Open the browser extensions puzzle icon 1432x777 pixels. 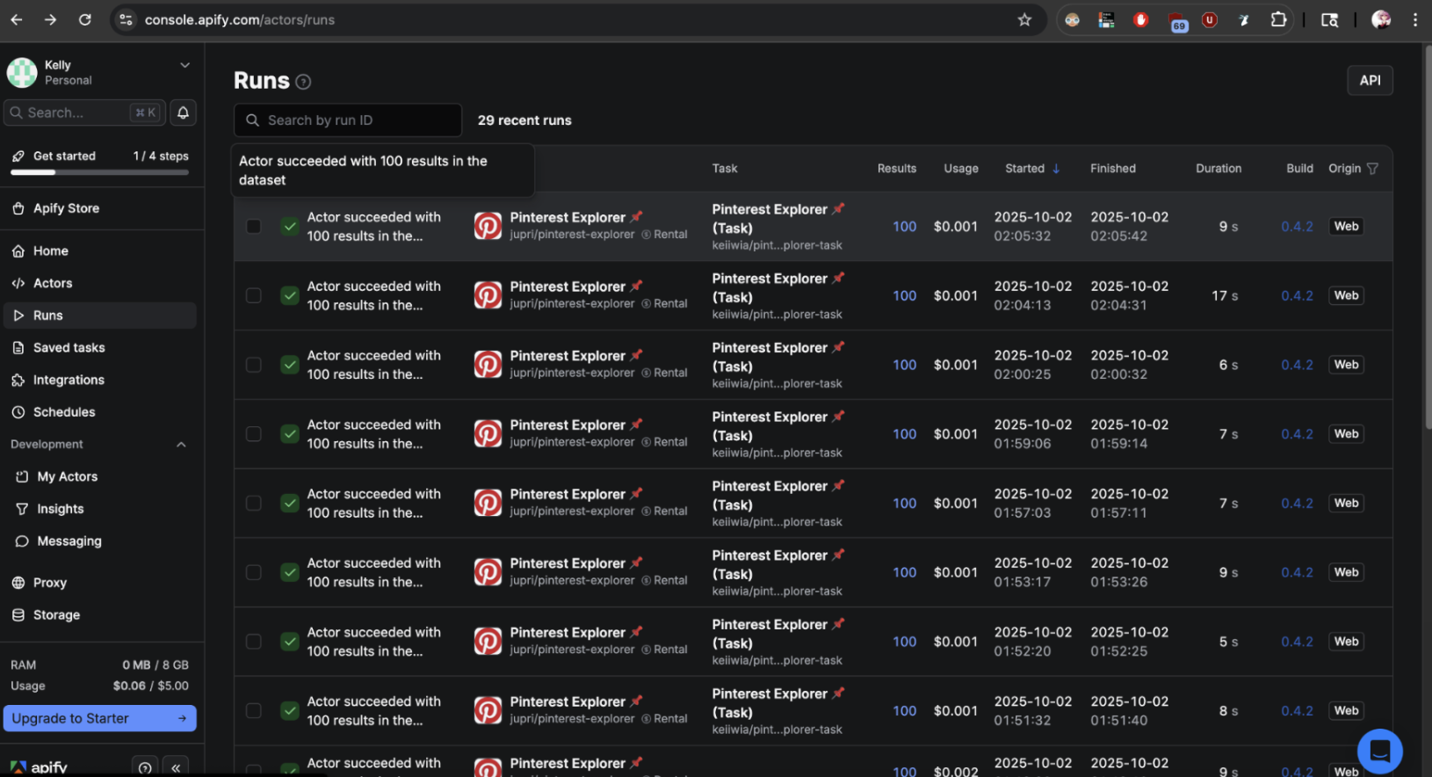(x=1278, y=19)
